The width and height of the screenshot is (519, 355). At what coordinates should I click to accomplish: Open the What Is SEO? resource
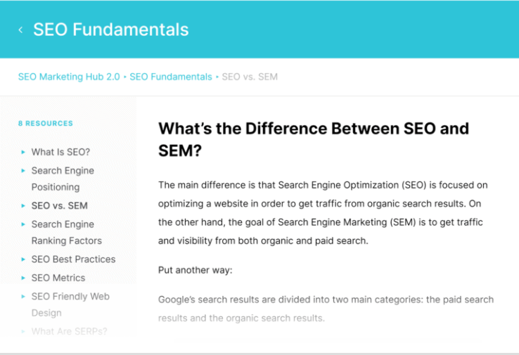[60, 152]
